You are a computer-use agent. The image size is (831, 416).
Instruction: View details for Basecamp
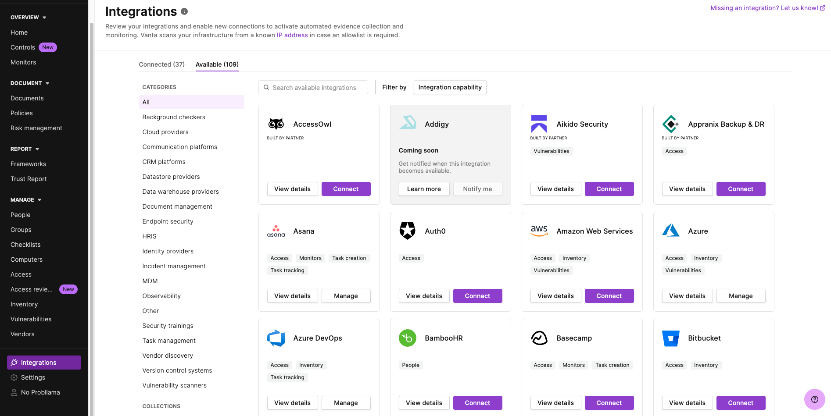tap(555, 403)
